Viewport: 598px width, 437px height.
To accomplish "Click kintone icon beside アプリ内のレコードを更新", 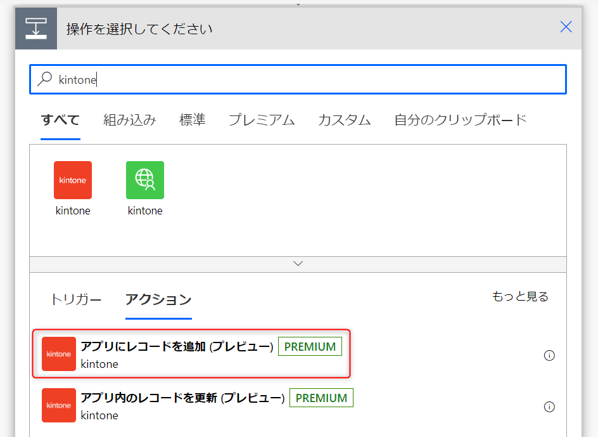I will pos(59,405).
